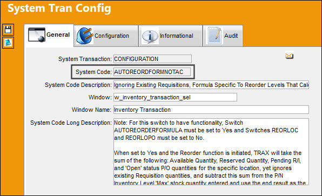This screenshot has width=322, height=196.
Task: Click the Configuration tab plug icon
Action: [x=84, y=36]
